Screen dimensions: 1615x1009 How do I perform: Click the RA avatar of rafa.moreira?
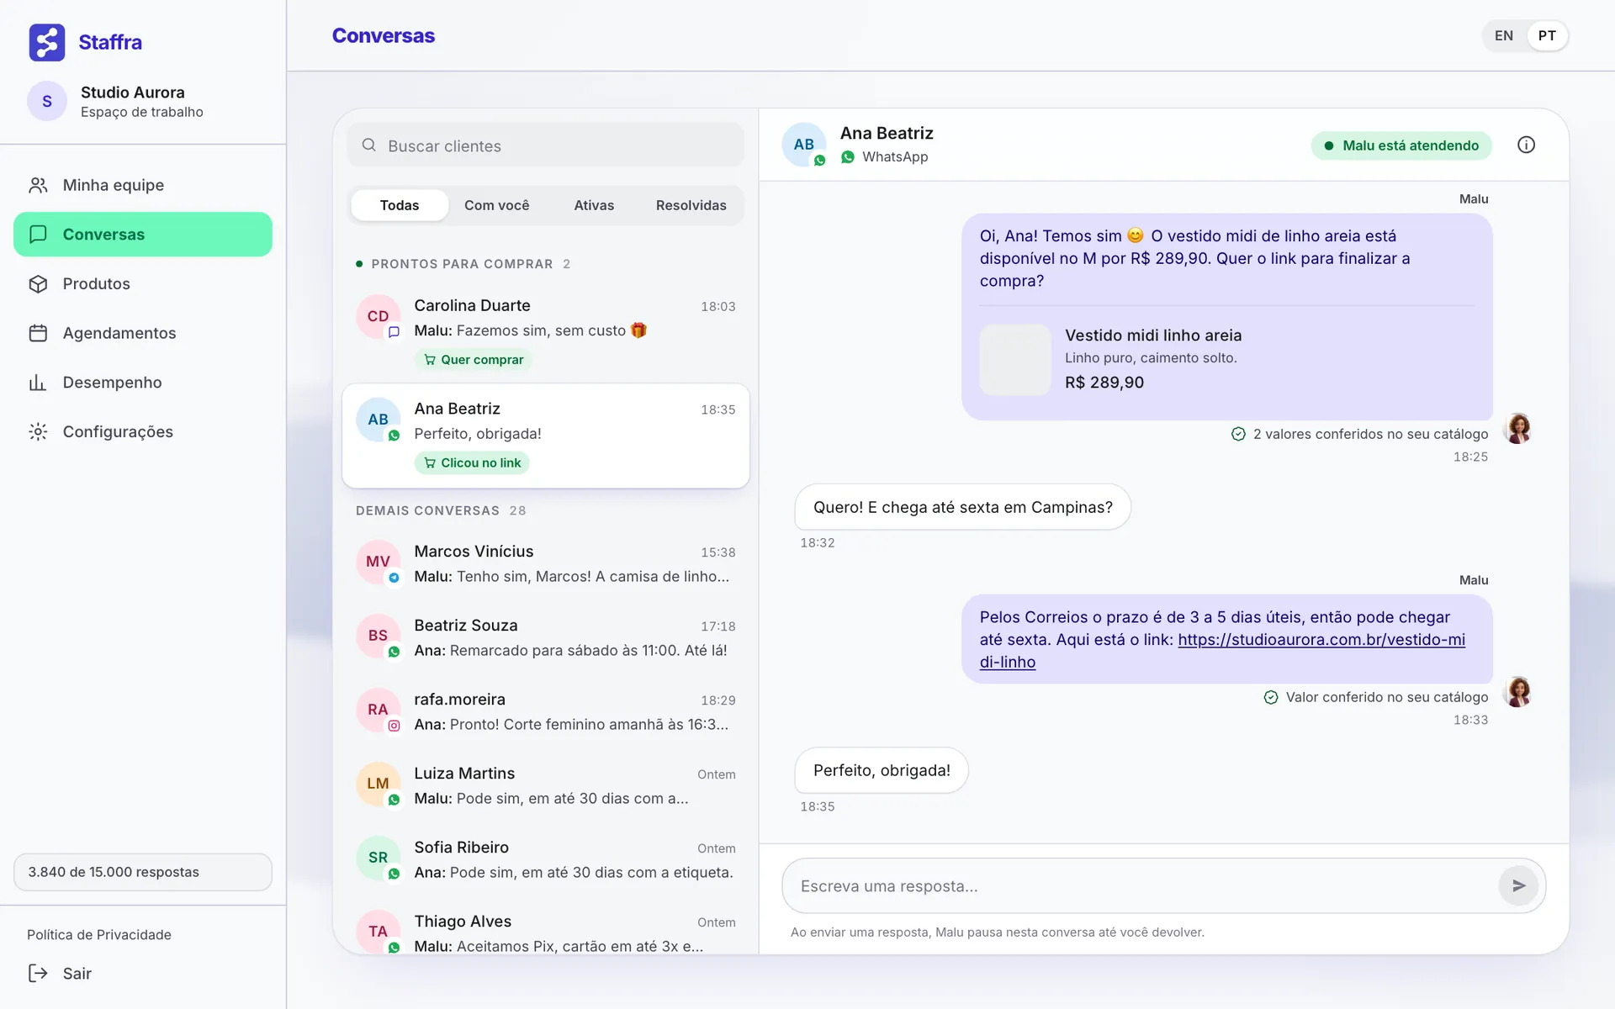pos(379,710)
